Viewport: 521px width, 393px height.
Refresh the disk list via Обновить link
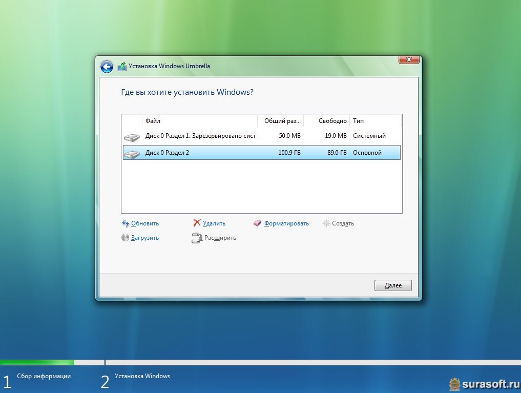tap(145, 223)
